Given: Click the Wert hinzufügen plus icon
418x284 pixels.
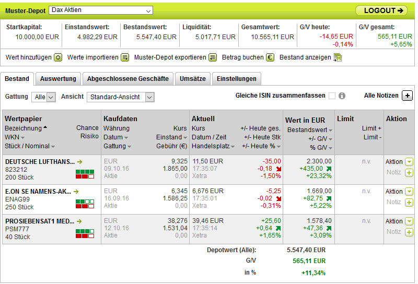Looking at the screenshot, I should (58, 57).
